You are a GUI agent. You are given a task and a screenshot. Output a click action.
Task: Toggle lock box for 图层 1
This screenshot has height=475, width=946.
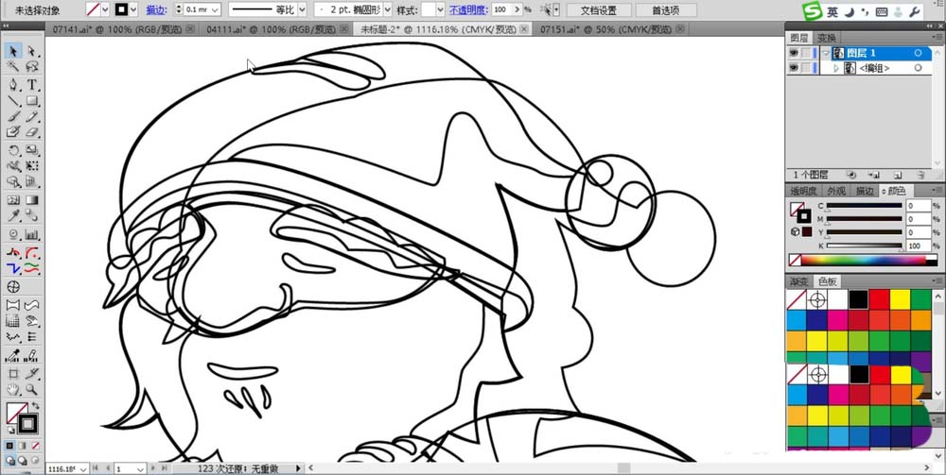point(806,53)
